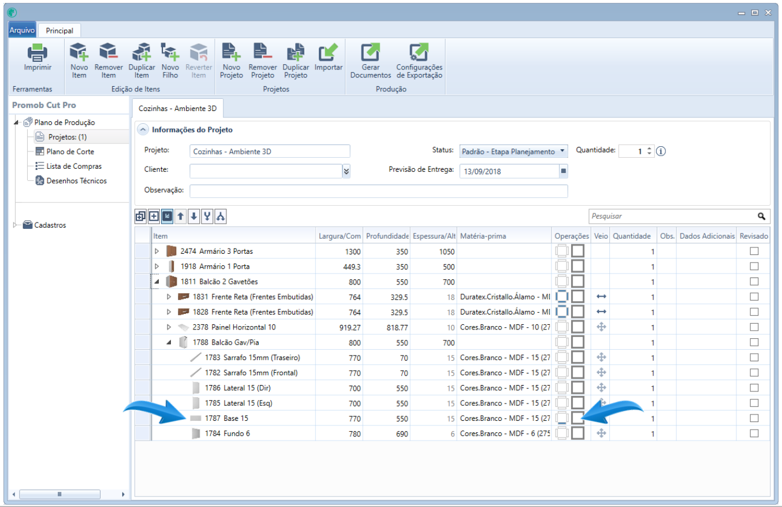
Task: Click the Quantidade stepper arrows
Action: point(650,151)
